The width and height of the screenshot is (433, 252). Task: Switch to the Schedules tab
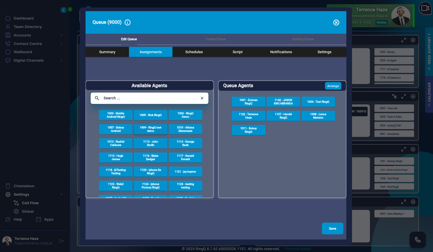[194, 52]
